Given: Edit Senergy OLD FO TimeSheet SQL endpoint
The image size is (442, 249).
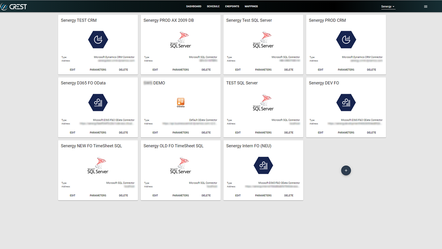Looking at the screenshot, I should tap(155, 195).
